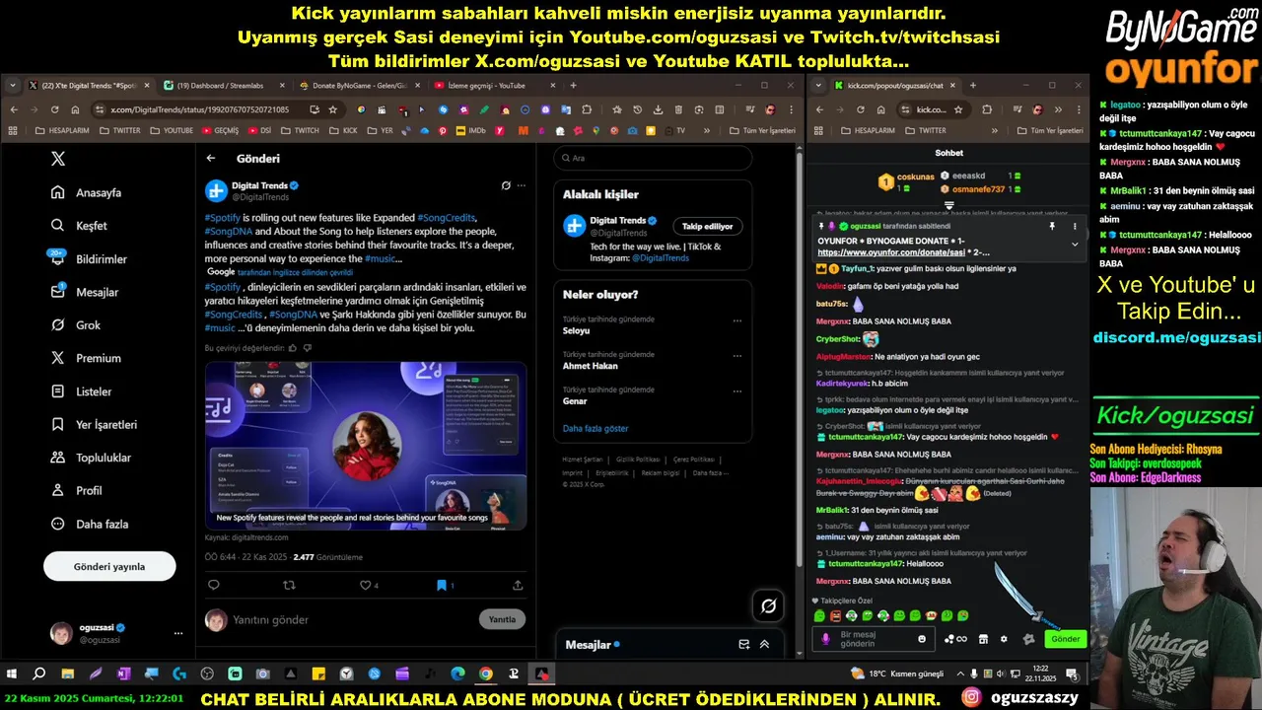
Task: Open a new tab in the X browser window
Action: tap(573, 86)
